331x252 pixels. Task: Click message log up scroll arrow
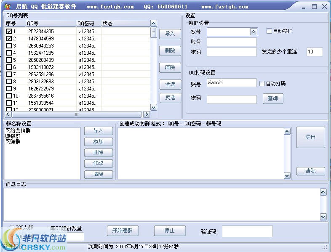[323, 192]
